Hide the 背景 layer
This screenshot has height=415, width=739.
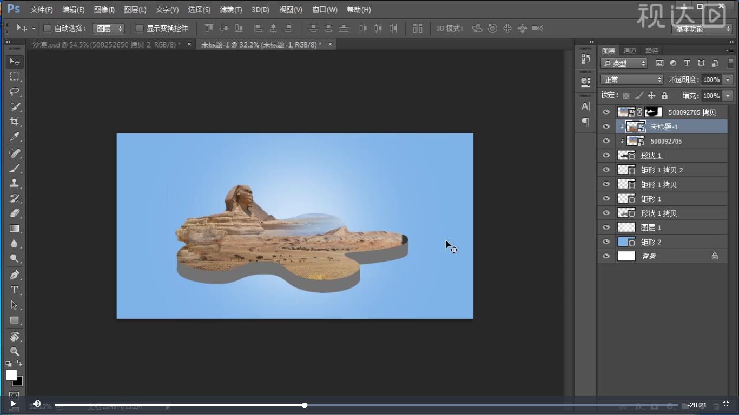click(606, 256)
